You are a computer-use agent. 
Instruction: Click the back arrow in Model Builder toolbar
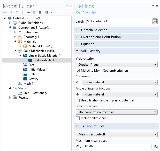[5, 12]
